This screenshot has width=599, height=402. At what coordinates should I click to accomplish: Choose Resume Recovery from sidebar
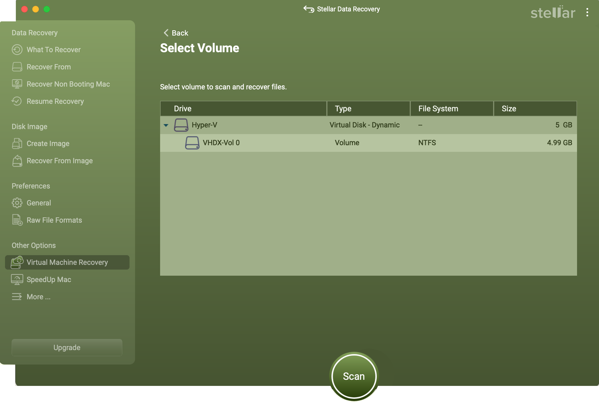point(55,101)
